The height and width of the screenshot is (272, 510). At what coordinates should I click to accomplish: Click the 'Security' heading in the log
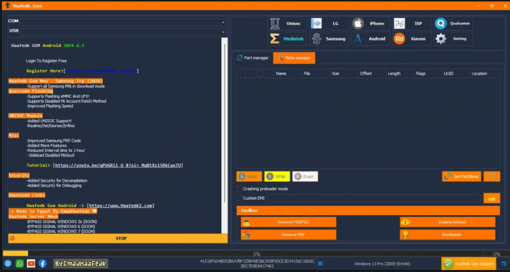click(19, 175)
